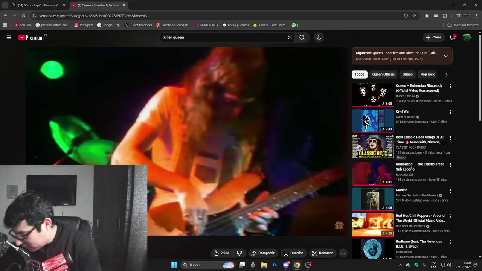Open Best Classic Rock Songs title
The height and width of the screenshot is (271, 482).
(420, 140)
